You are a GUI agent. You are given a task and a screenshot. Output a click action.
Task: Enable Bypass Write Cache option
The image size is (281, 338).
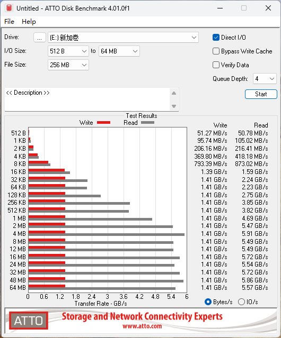216,51
